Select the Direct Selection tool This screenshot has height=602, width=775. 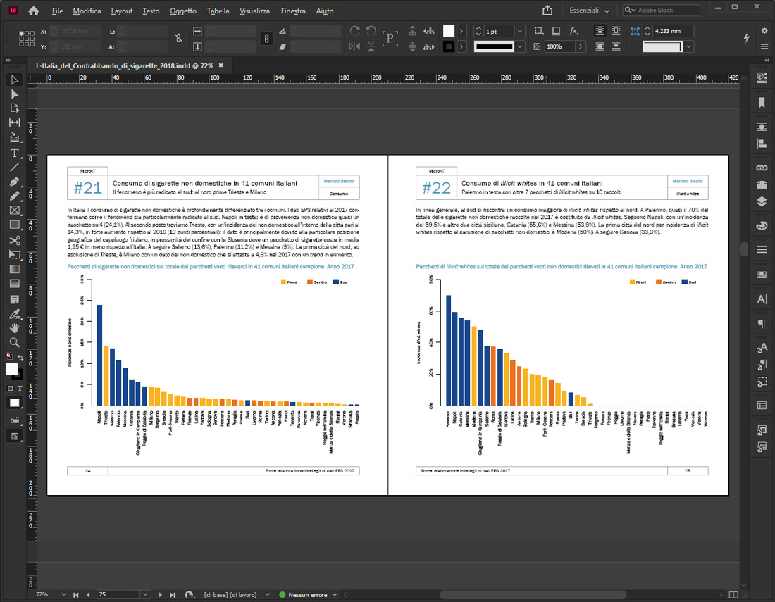tap(14, 94)
